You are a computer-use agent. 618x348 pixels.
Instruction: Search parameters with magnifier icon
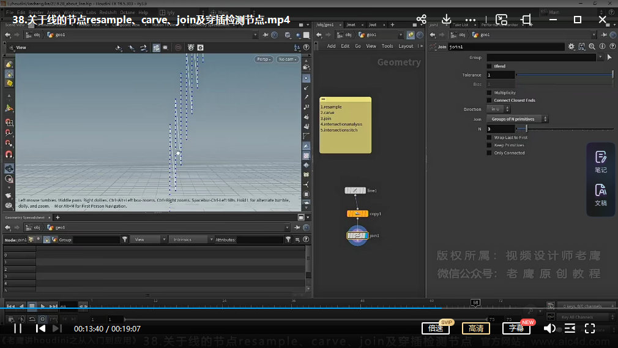pyautogui.click(x=592, y=47)
